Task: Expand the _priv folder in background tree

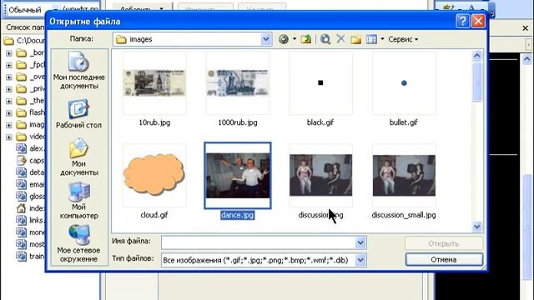Action: (9, 89)
